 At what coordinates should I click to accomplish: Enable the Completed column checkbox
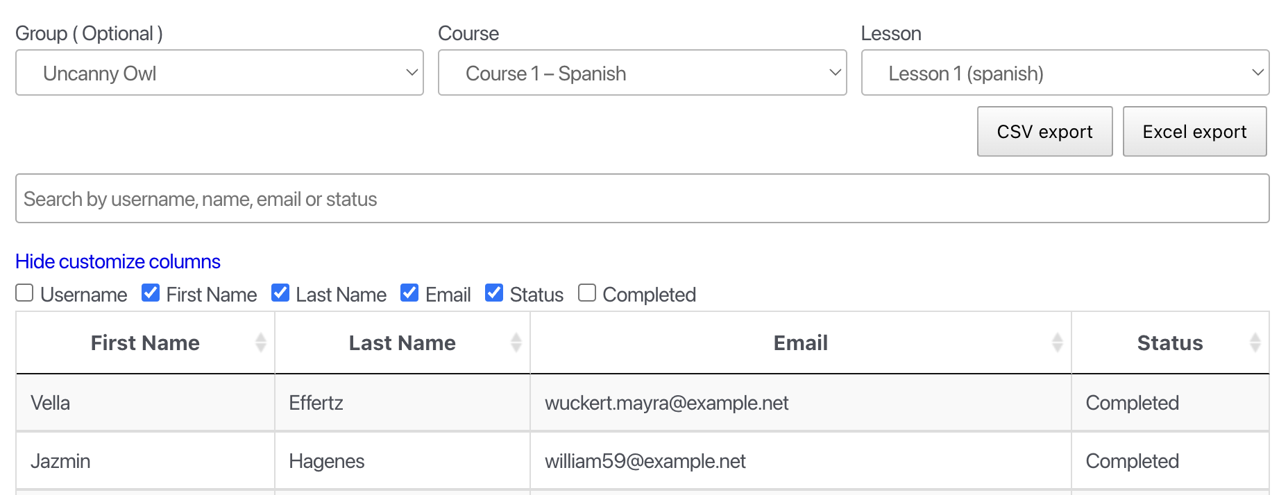[587, 293]
